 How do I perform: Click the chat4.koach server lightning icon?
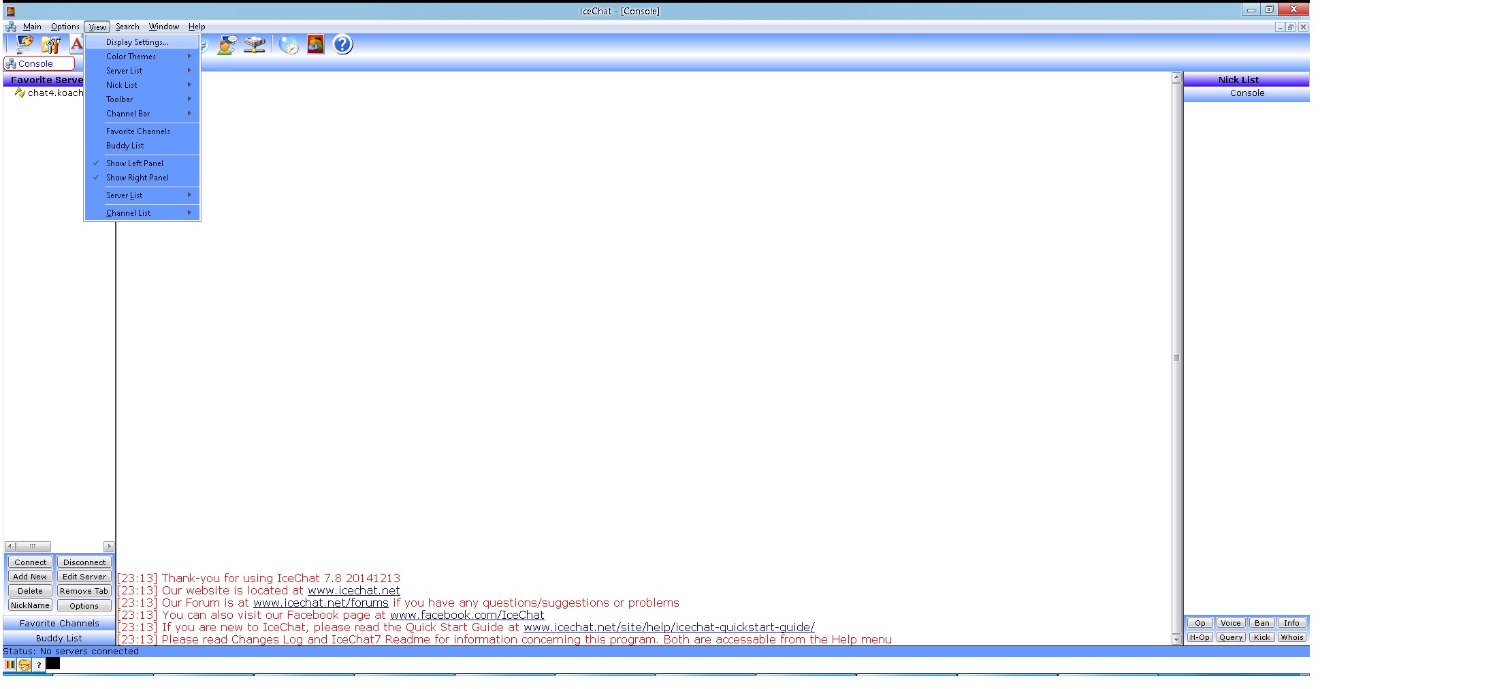click(x=20, y=93)
